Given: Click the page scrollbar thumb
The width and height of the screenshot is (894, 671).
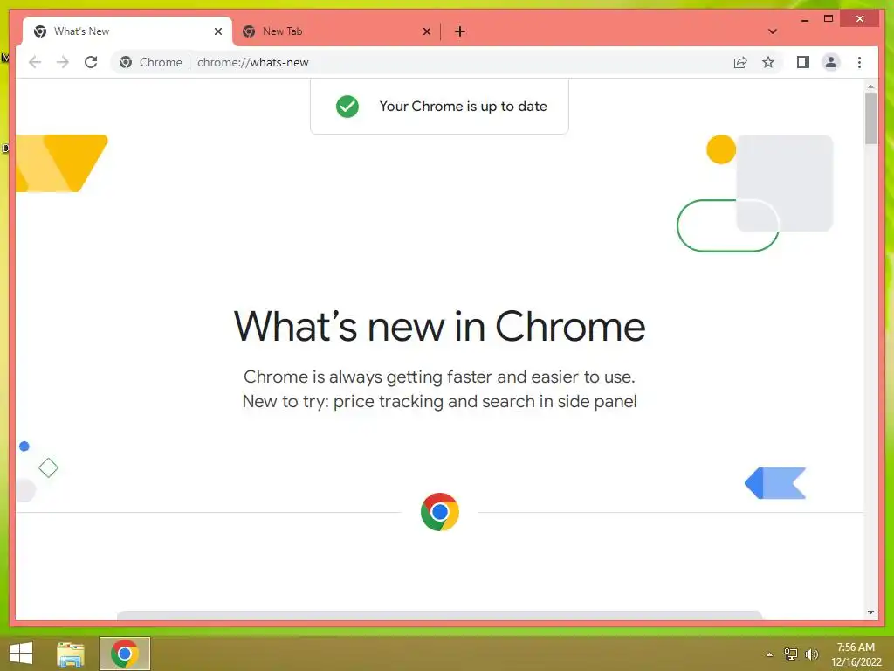Looking at the screenshot, I should coord(870,119).
